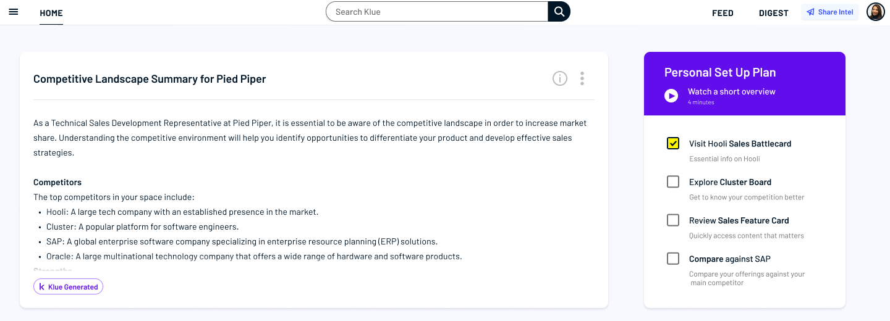Click the paper plane Share Intel icon
890x321 pixels.
click(810, 12)
